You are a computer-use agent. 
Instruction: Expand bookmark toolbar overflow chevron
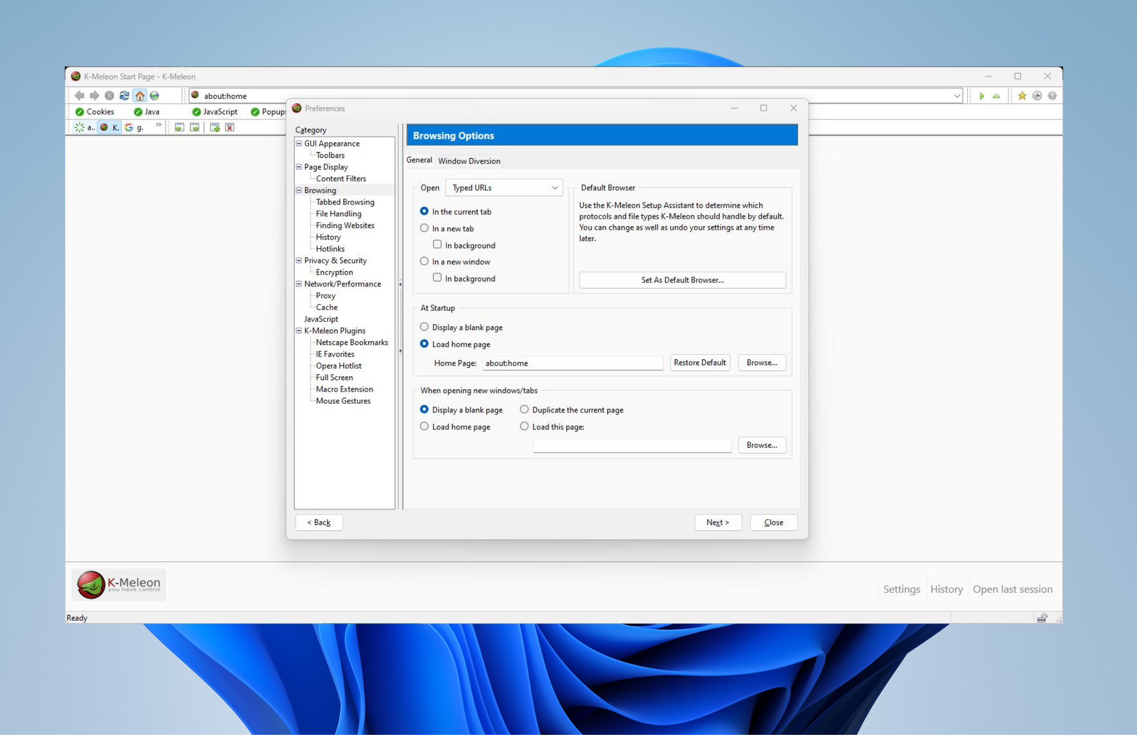click(x=158, y=125)
